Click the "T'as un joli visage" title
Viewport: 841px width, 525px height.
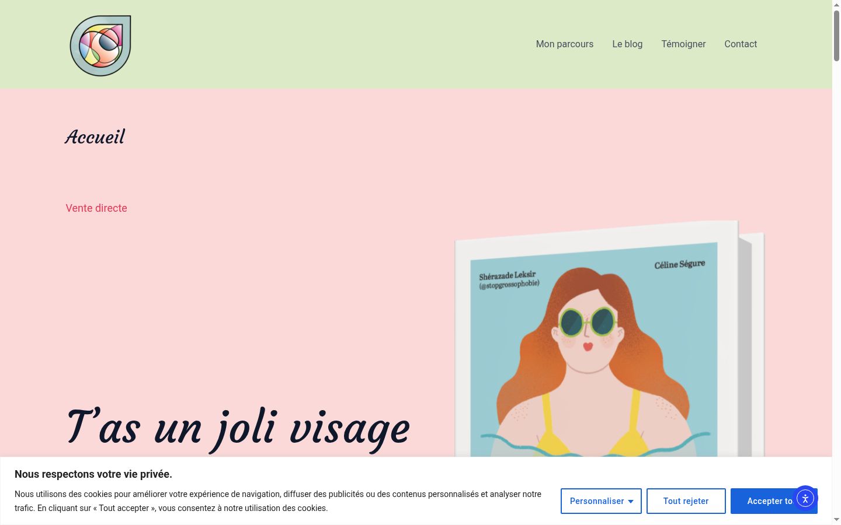pyautogui.click(x=238, y=429)
